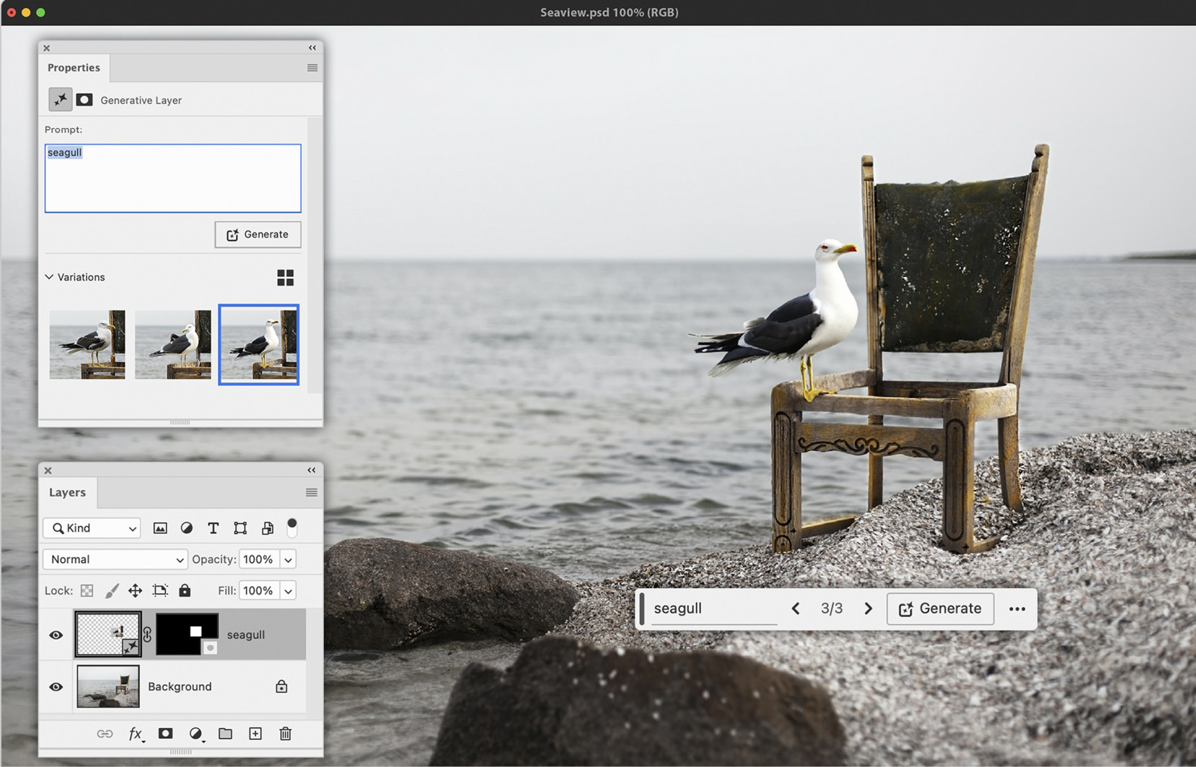Screen dimensions: 1196x767
Task: Add a layer style with fx icon
Action: pos(136,734)
